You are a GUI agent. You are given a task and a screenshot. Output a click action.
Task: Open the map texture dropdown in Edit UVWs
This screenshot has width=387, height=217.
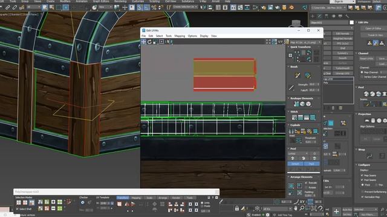point(306,42)
